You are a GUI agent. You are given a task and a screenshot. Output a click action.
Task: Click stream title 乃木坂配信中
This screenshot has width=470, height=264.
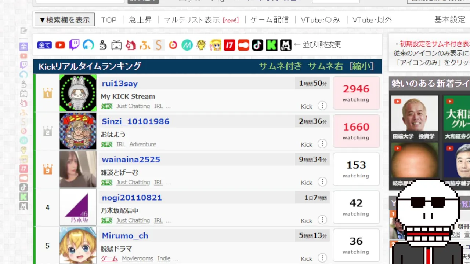119,211
